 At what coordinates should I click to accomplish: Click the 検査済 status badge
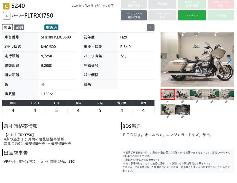(x=51, y=27)
